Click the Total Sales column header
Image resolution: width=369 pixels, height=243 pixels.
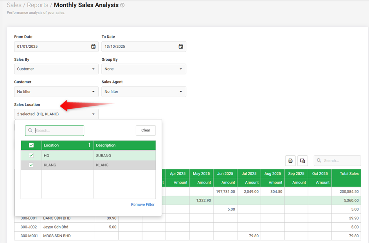pyautogui.click(x=346, y=178)
